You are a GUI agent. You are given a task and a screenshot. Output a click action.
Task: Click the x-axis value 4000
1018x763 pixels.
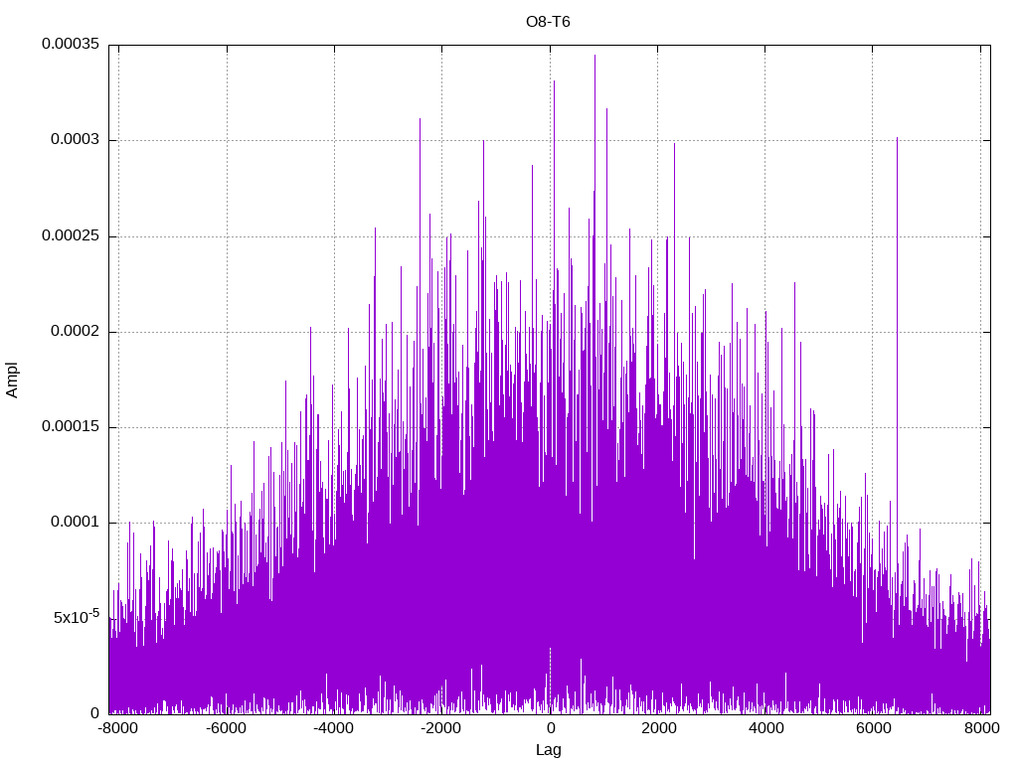[766, 728]
